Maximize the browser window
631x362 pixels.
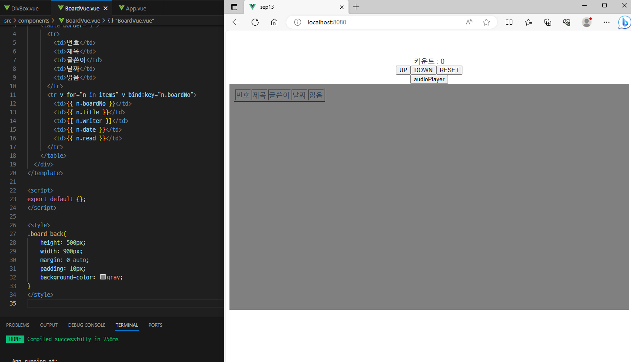click(604, 5)
